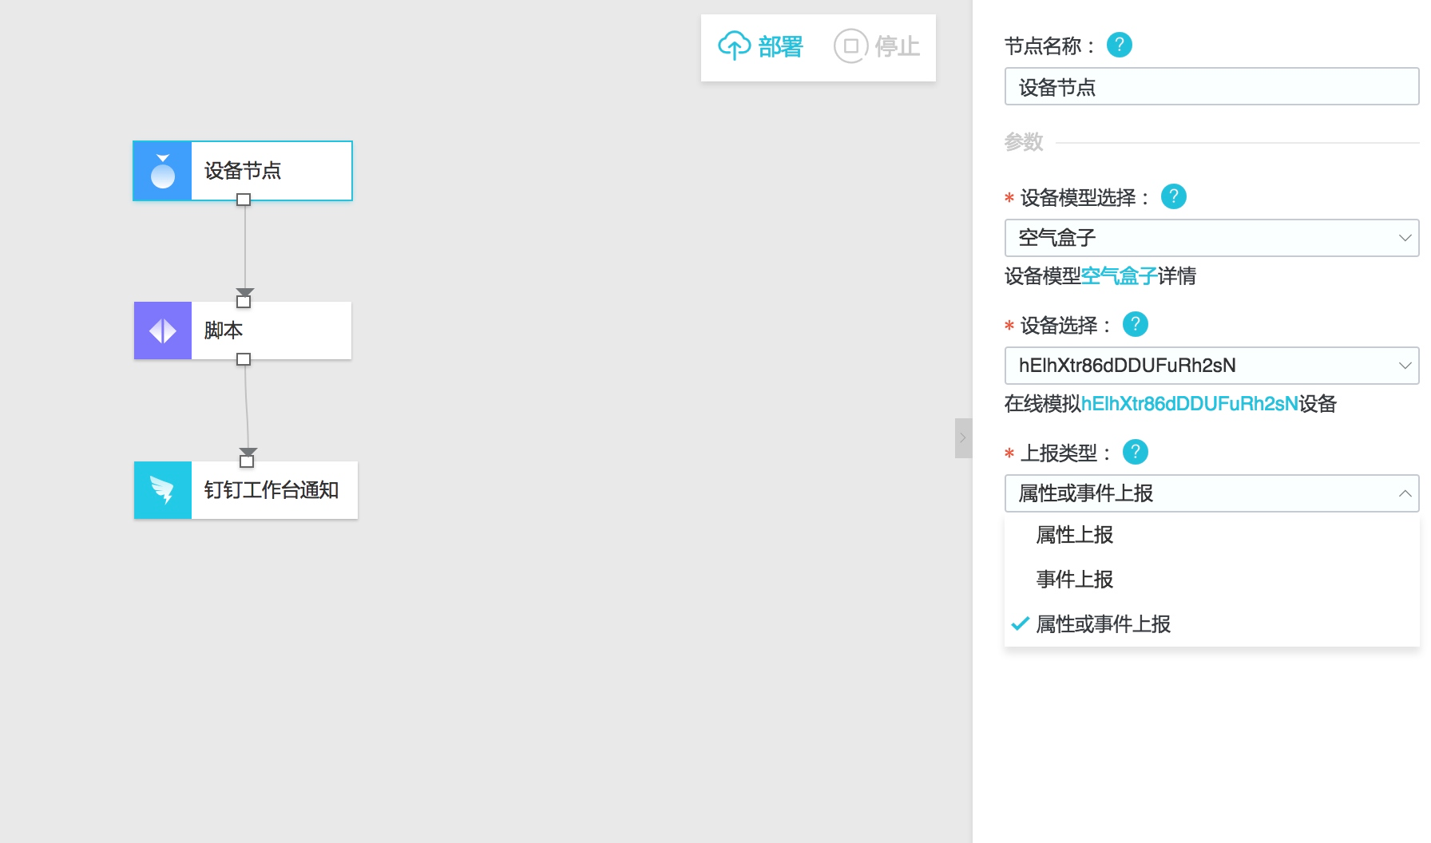Image resolution: width=1431 pixels, height=843 pixels.
Task: Click the output port of 脚本 node
Action: coord(244,359)
